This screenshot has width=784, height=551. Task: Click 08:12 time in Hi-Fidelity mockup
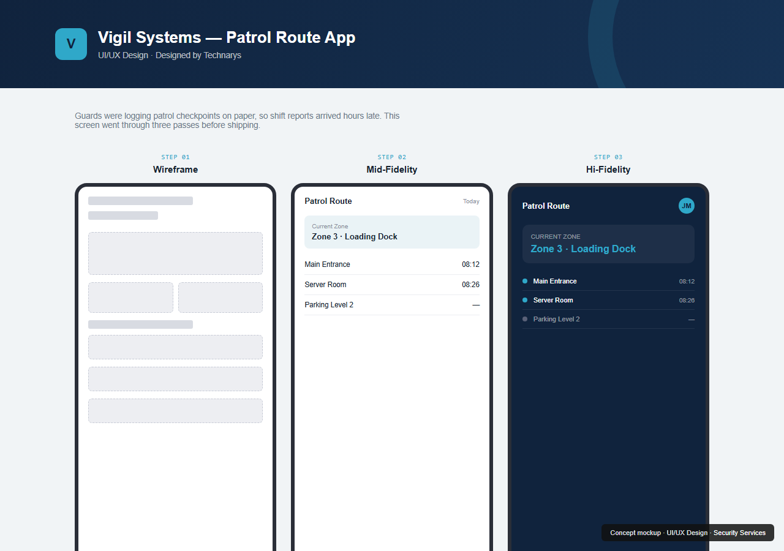click(x=687, y=282)
